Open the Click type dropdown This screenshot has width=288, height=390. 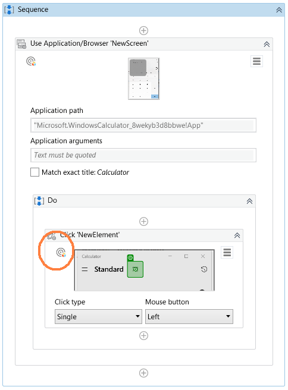pos(98,317)
